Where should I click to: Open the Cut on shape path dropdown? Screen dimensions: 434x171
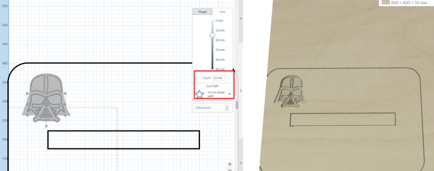click(230, 94)
